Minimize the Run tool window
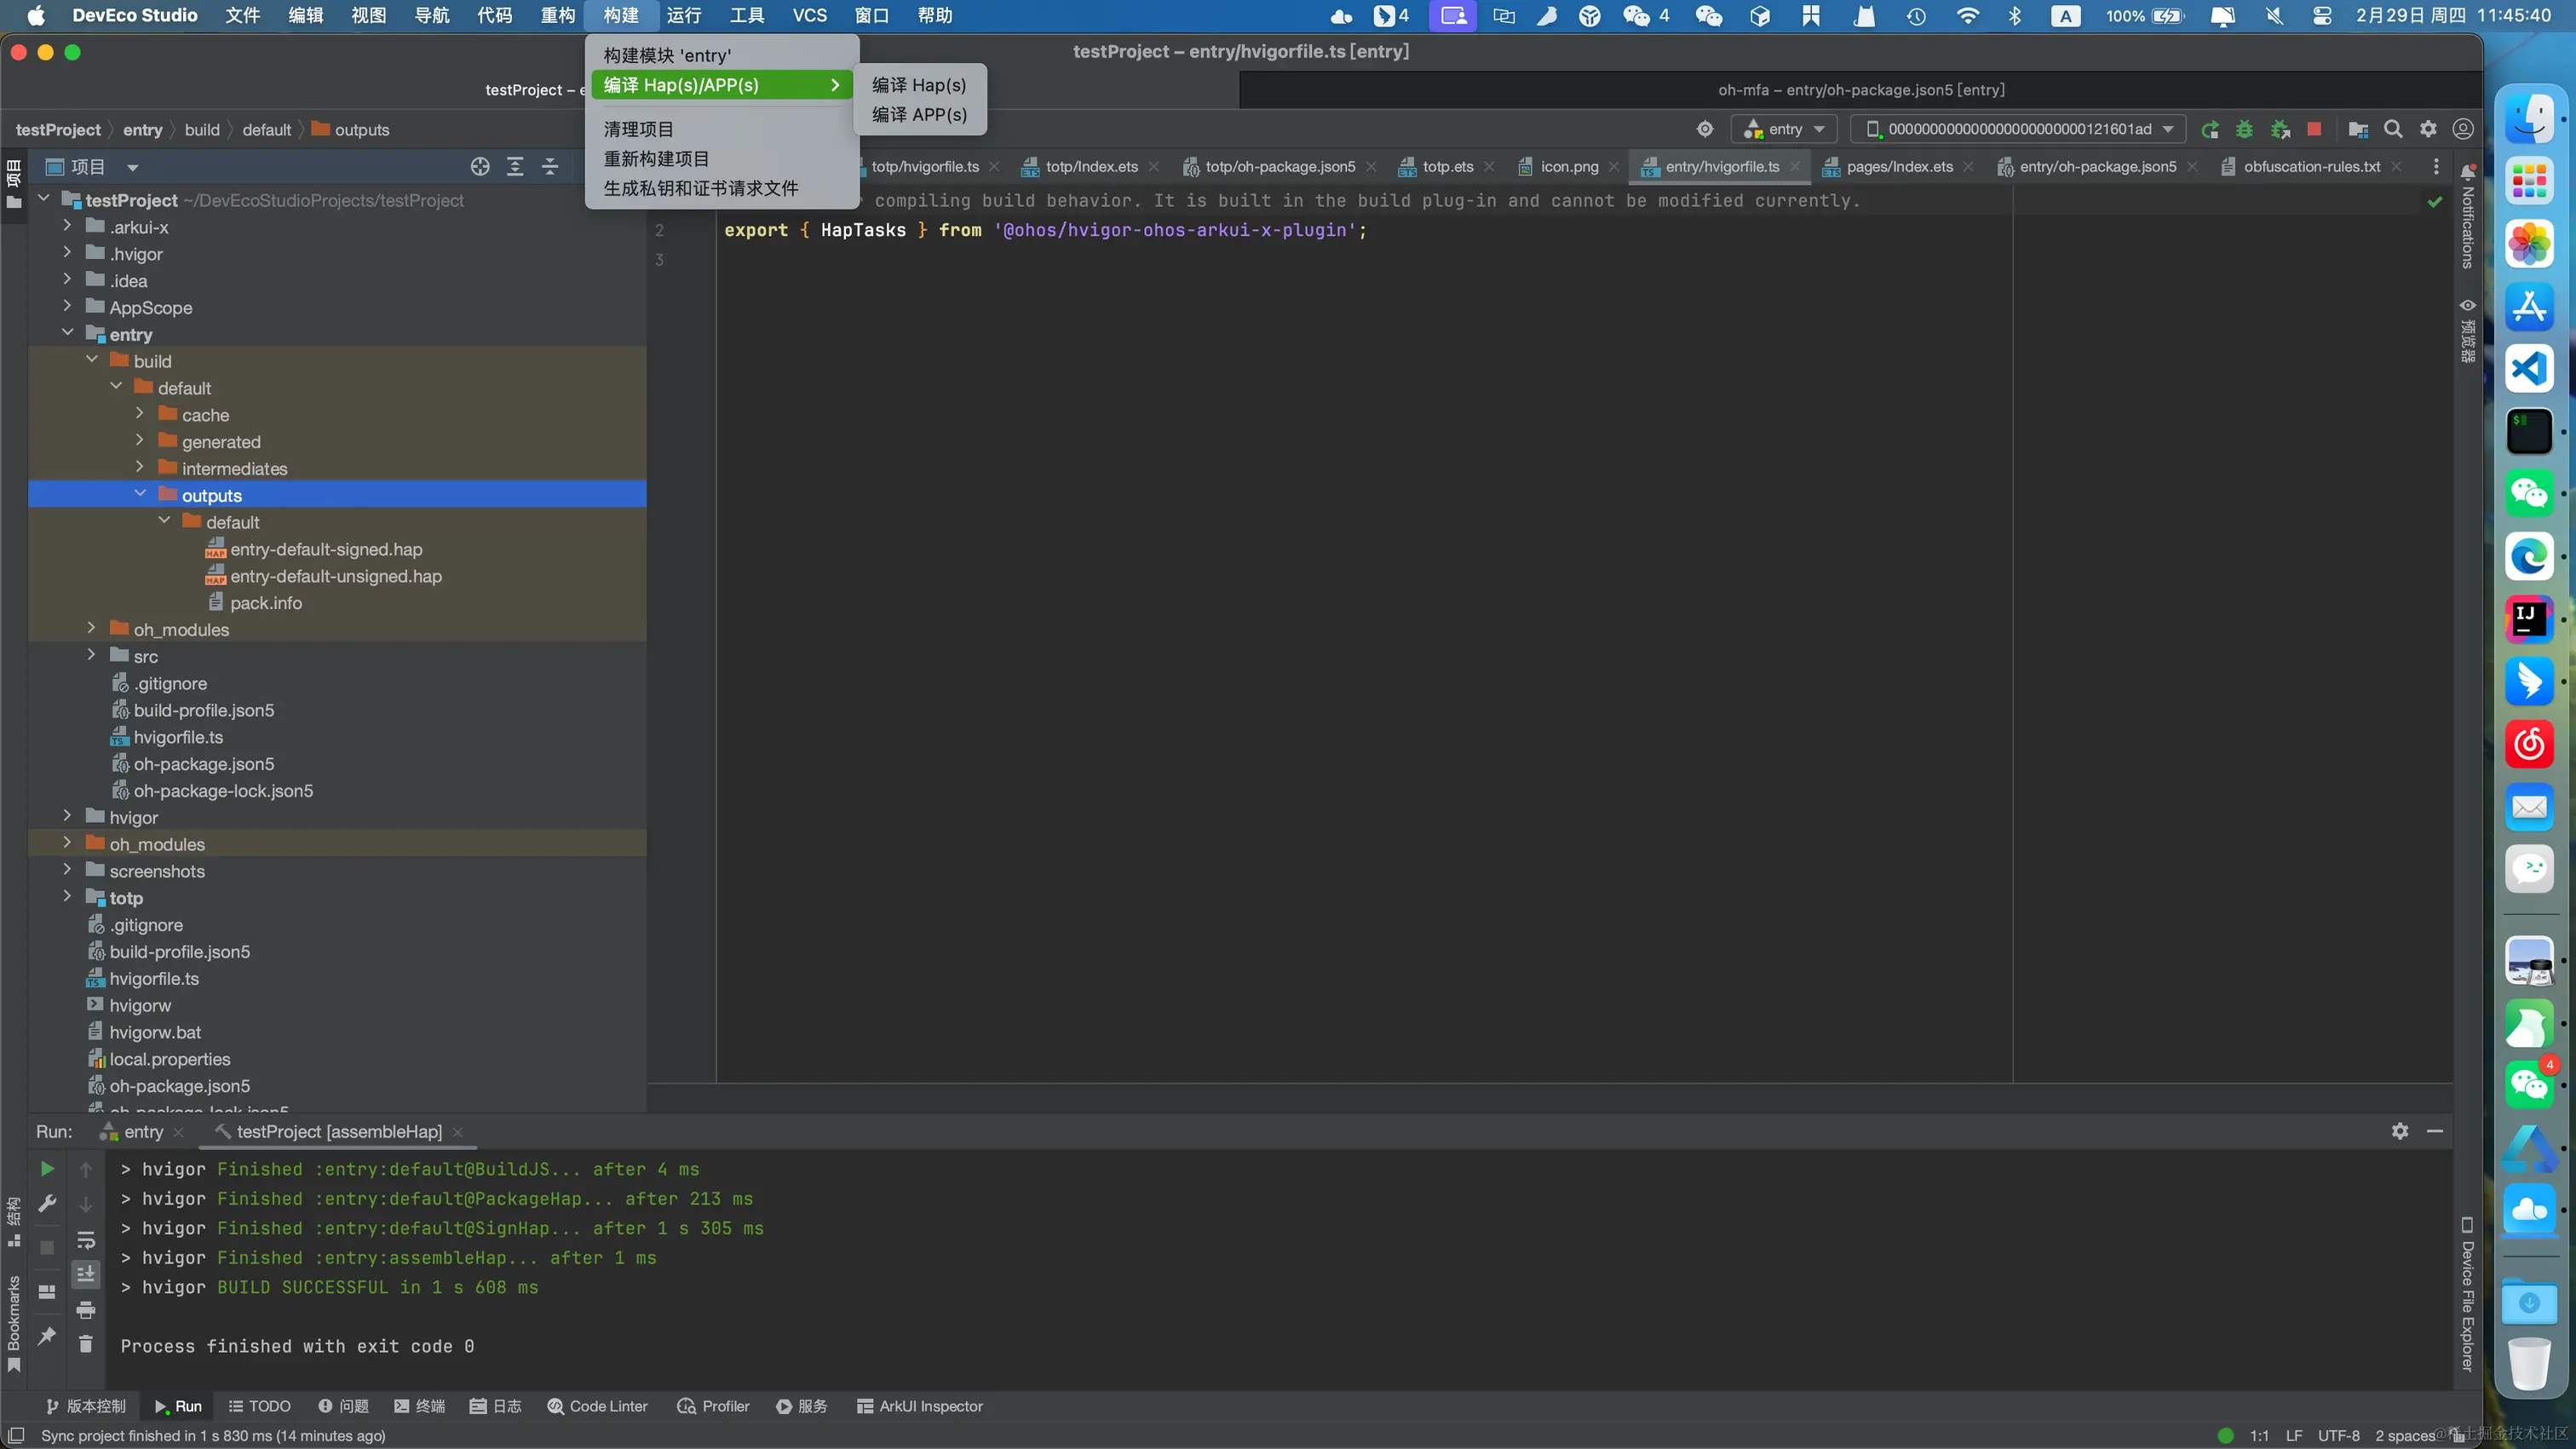The image size is (2576, 1449). (x=2435, y=1131)
